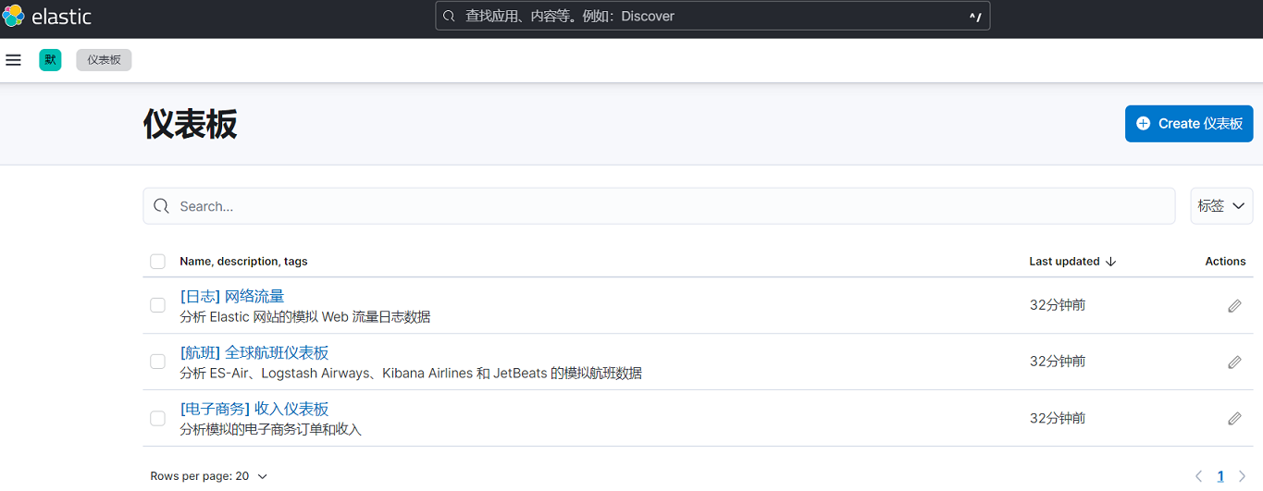
Task: Select all dashboards checkbox in header
Action: (x=157, y=262)
